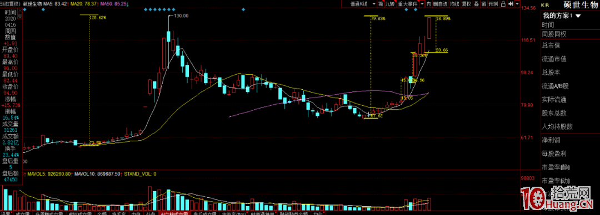Open dropdown arrow next to 重大事件
600x215 pixels.
point(422,4)
